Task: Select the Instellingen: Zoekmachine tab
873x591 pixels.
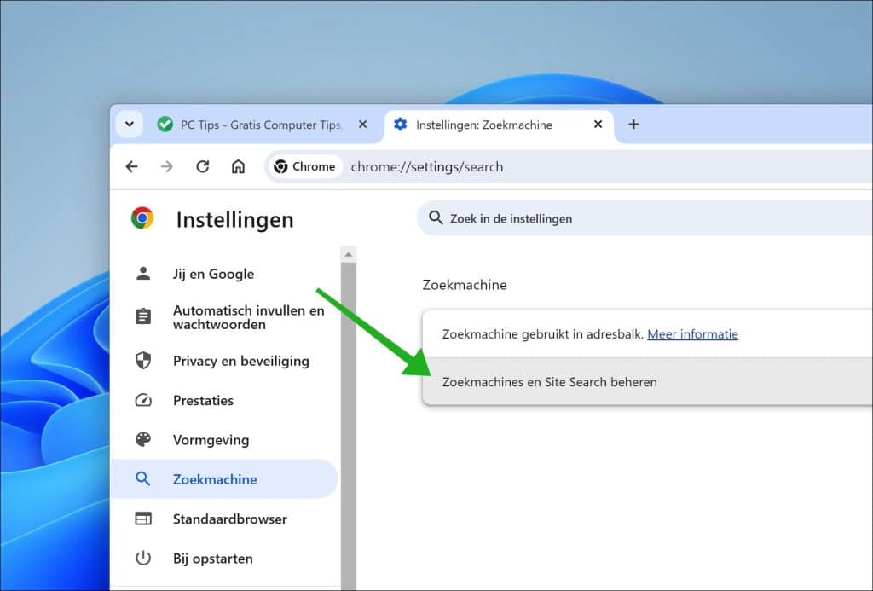Action: click(500, 125)
